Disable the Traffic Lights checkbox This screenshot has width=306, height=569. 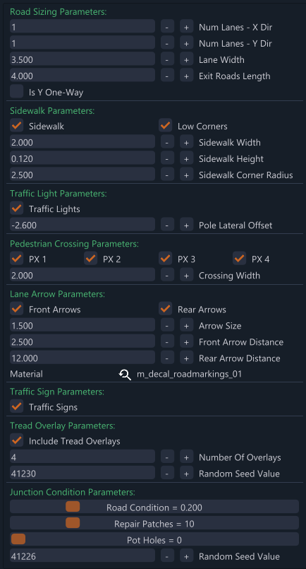pos(17,209)
